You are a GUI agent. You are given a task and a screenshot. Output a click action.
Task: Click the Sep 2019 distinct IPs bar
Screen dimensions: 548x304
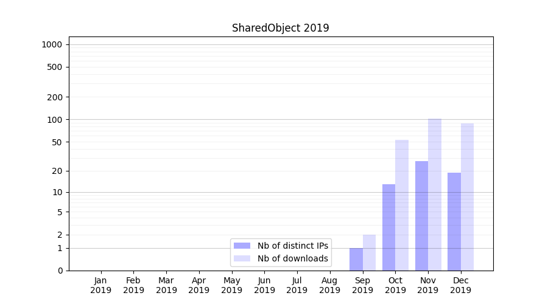tap(356, 259)
